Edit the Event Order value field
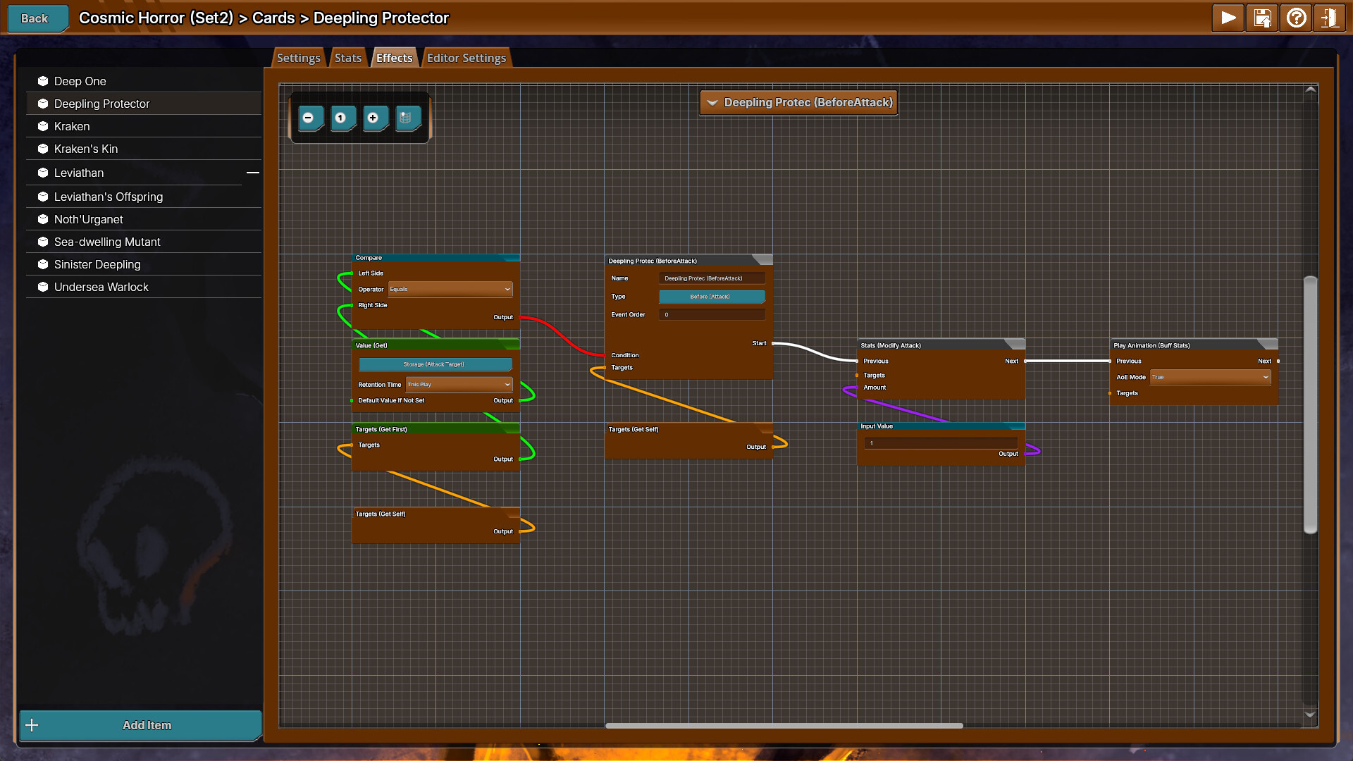 (x=712, y=314)
